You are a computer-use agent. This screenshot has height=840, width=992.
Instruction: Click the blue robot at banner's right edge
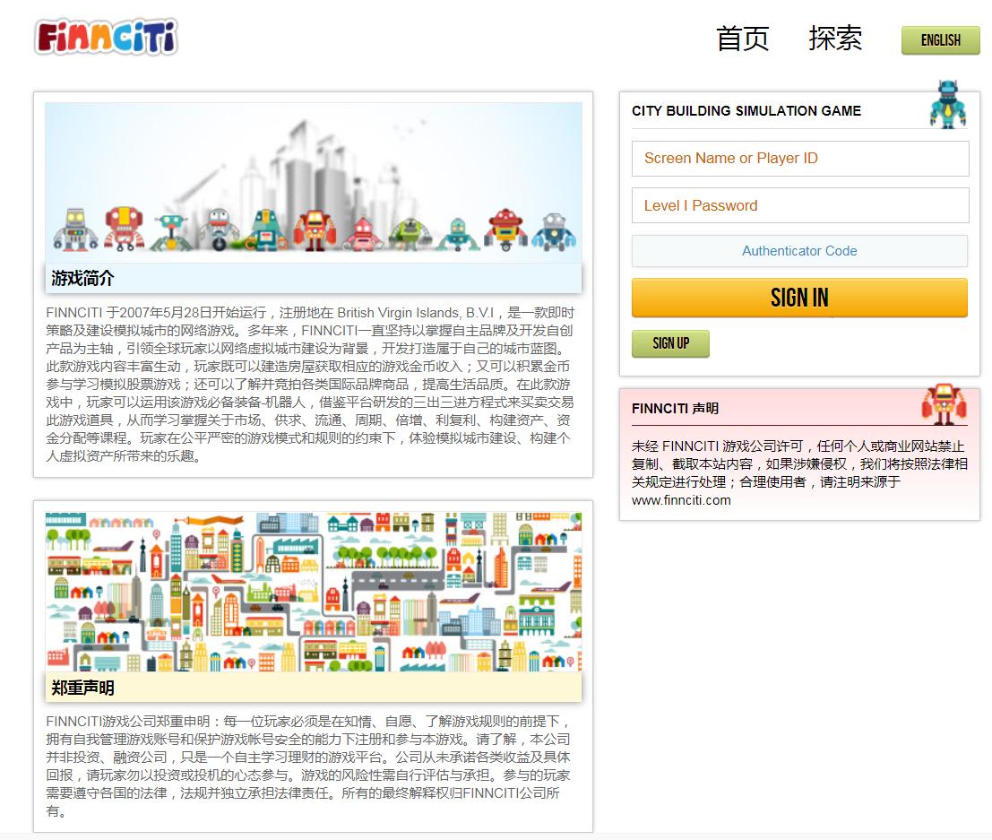[554, 231]
